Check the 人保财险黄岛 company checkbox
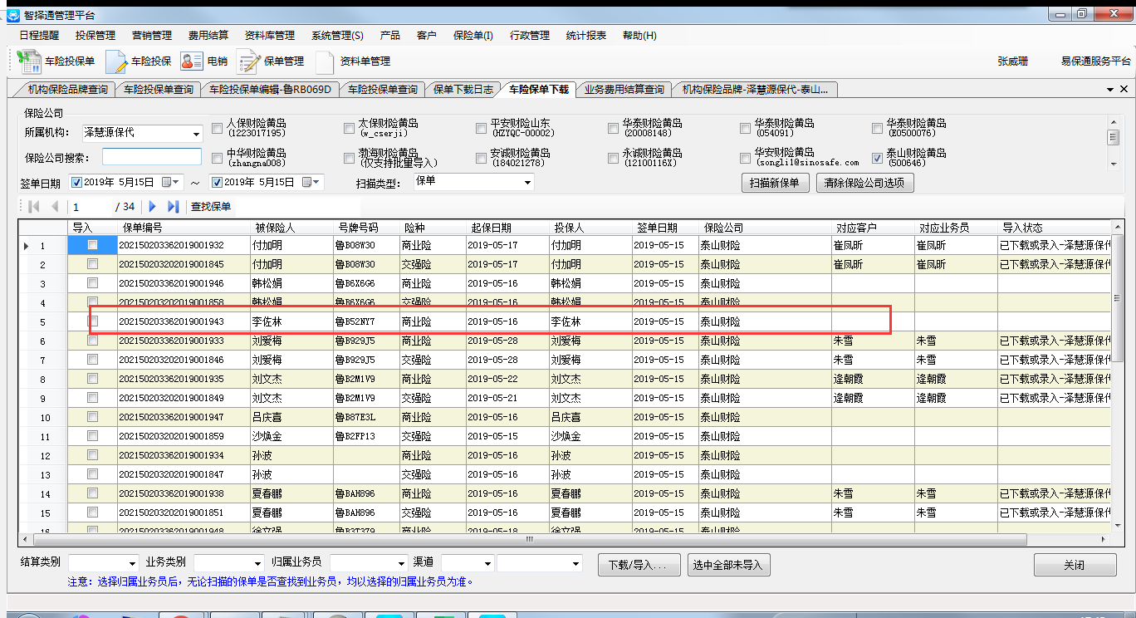This screenshot has width=1136, height=618. click(217, 128)
